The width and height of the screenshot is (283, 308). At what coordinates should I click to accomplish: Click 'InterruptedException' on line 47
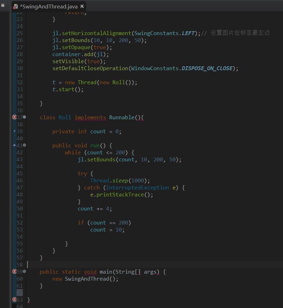point(138,188)
